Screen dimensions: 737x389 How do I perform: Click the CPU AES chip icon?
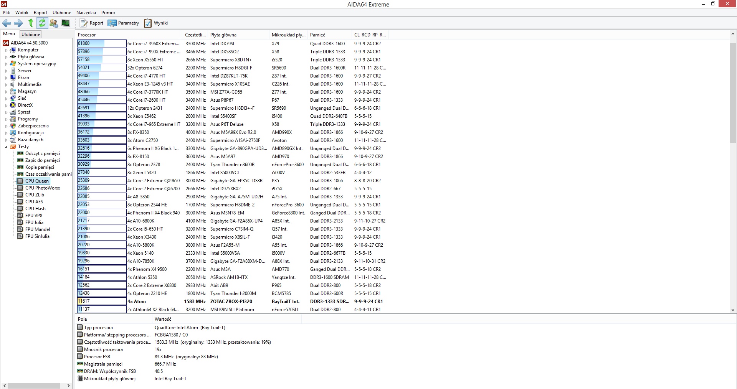click(20, 202)
